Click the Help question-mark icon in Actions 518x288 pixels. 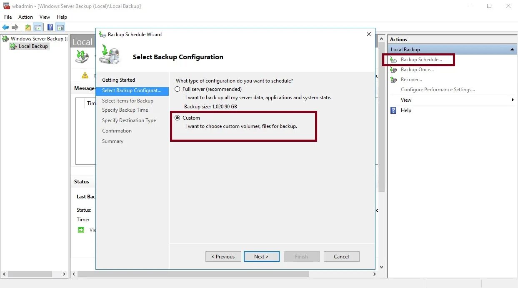coord(393,110)
